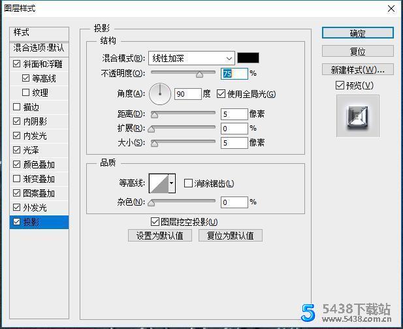Click the 复位 button
403x329 pixels.
point(358,52)
